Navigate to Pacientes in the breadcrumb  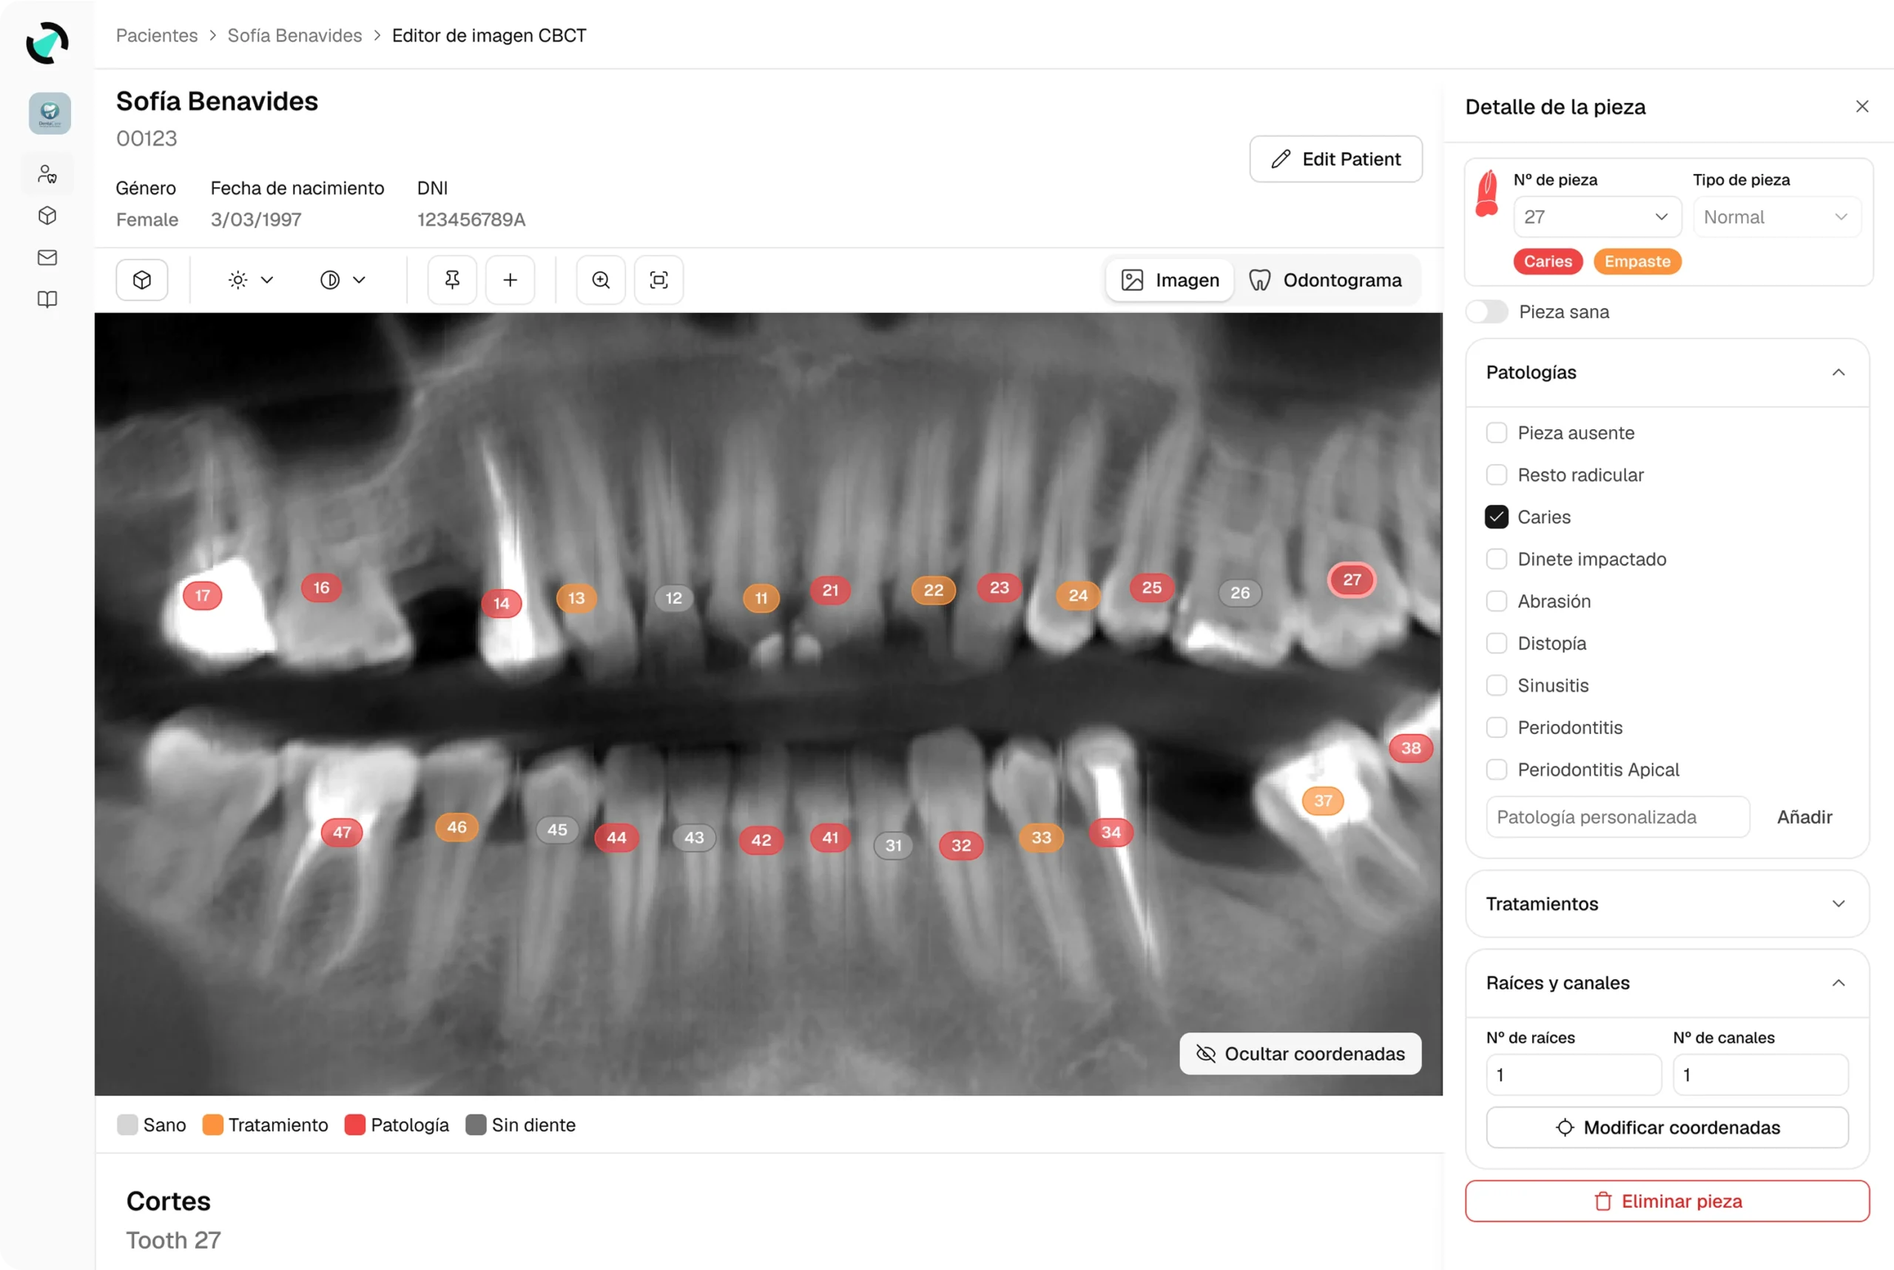coord(156,36)
